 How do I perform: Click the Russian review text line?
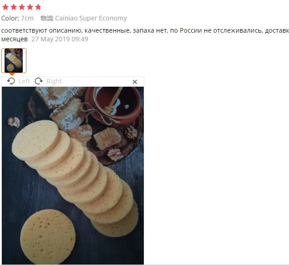[145, 30]
